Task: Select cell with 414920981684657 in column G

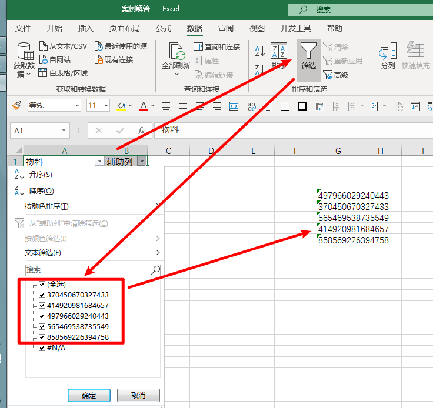Action: (338, 229)
